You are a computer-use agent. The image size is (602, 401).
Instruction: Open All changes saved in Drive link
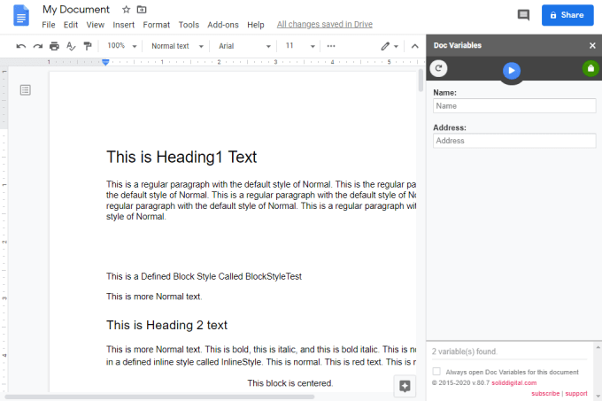click(325, 25)
